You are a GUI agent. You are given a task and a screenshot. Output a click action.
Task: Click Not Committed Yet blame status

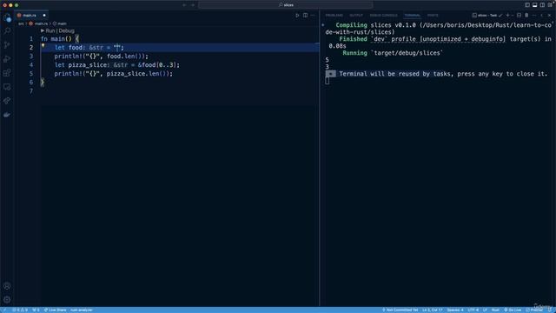click(x=400, y=310)
